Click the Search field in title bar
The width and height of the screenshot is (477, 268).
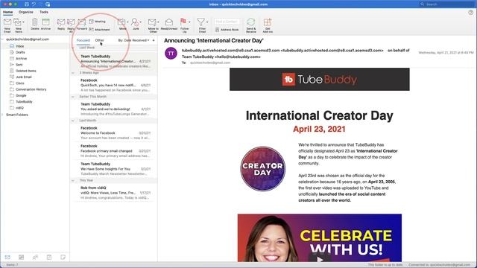[x=446, y=4]
